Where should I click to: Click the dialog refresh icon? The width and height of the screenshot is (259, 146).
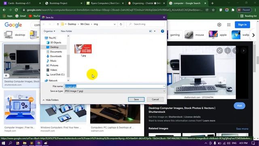tap(121, 24)
